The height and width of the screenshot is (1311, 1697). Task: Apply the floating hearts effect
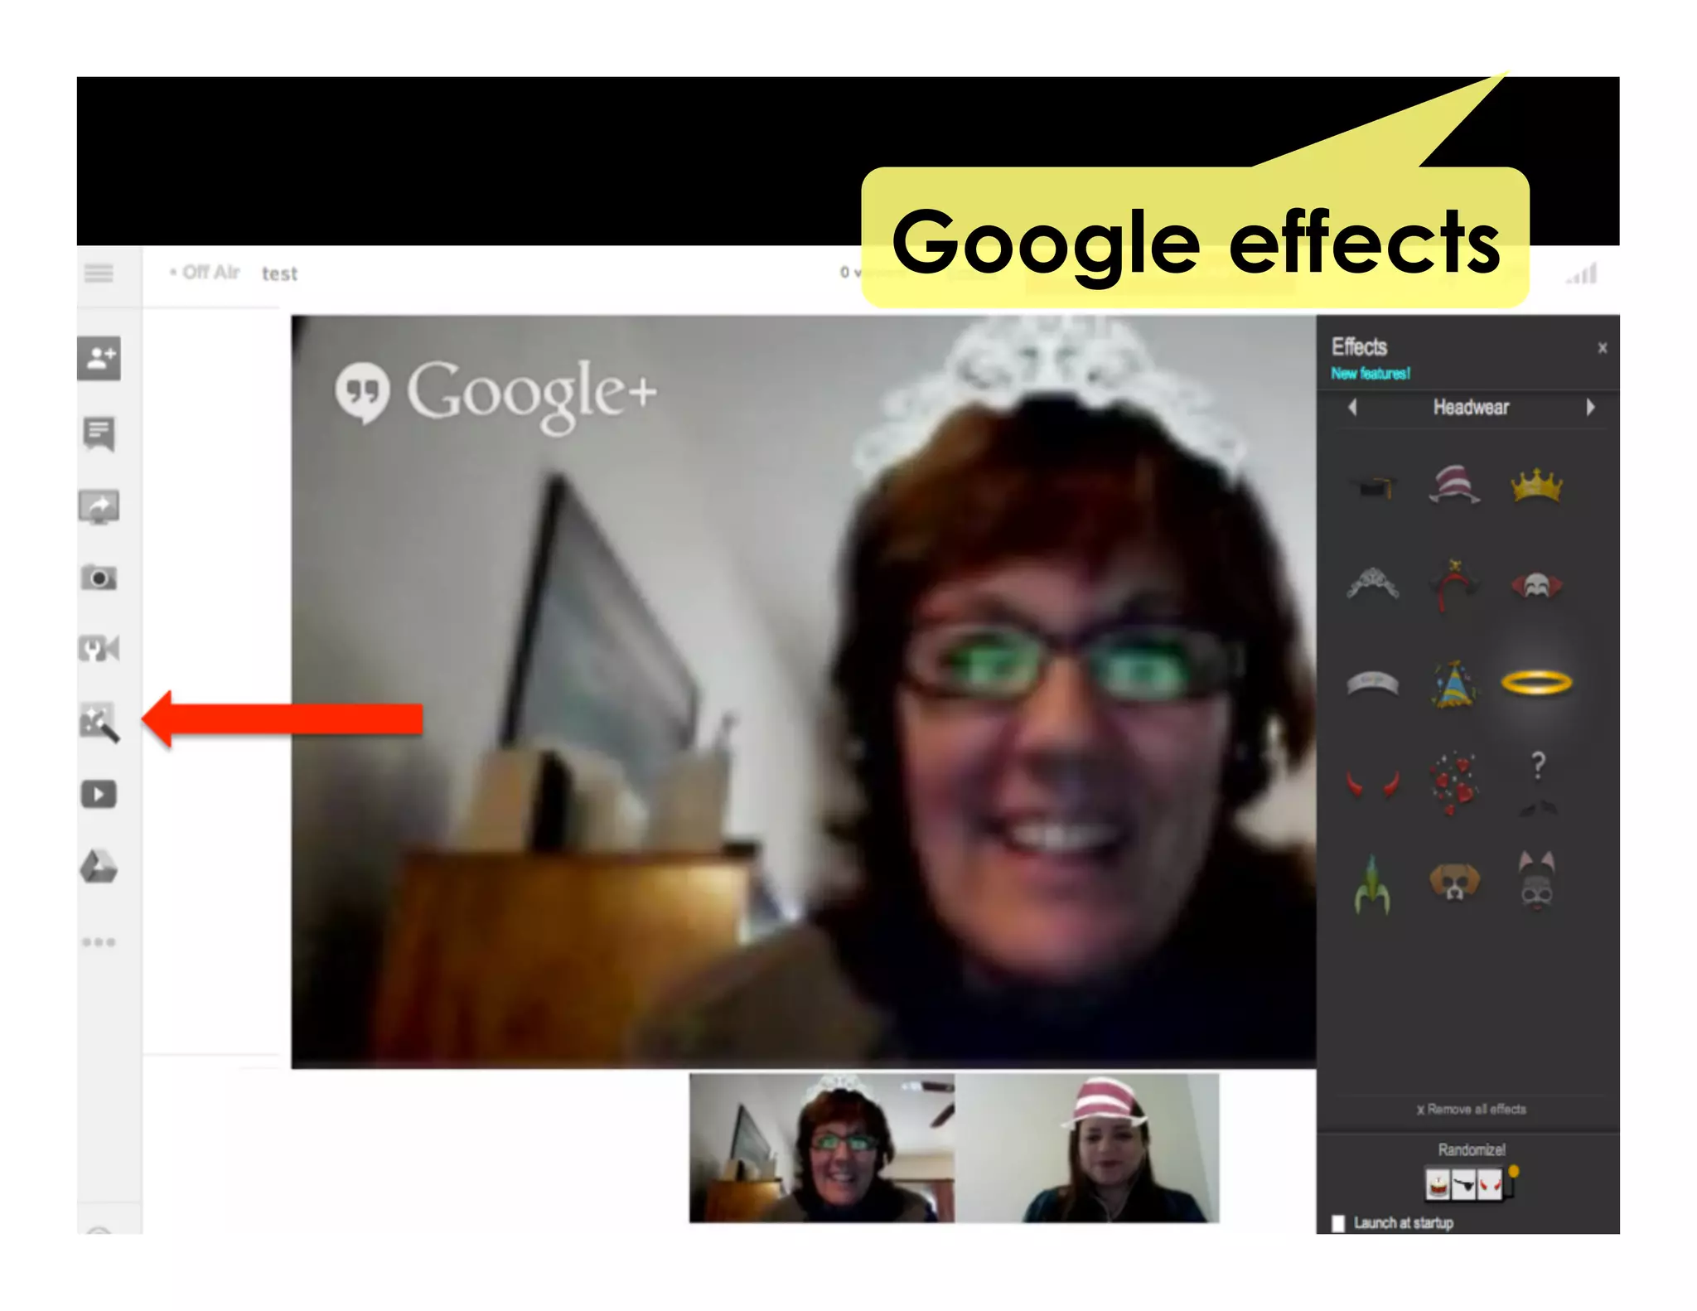point(1453,782)
